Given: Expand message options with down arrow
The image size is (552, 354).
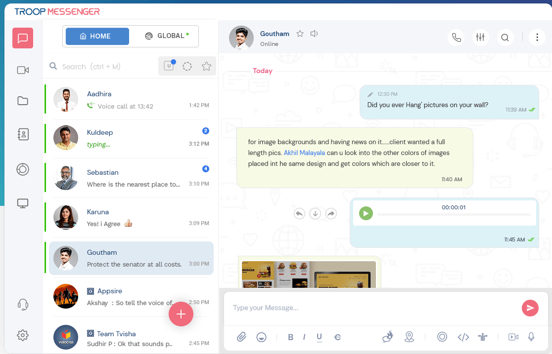Looking at the screenshot, I should pos(315,213).
